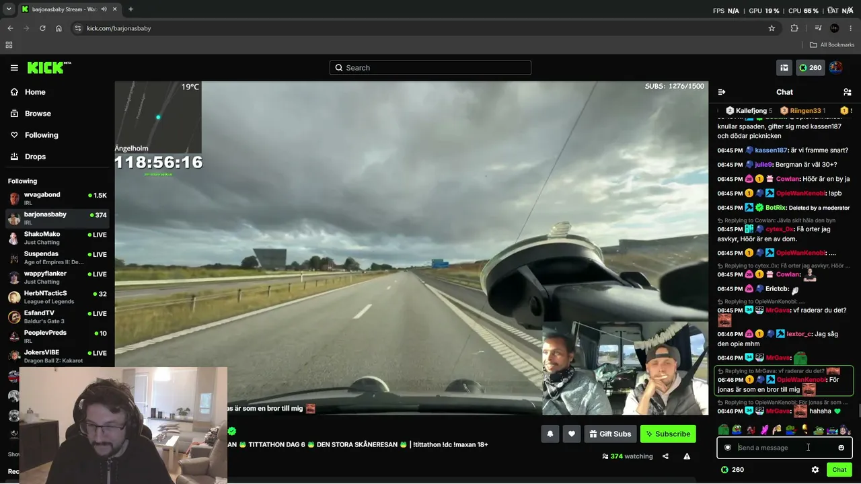
Task: Click the Kick search field
Action: pos(430,68)
